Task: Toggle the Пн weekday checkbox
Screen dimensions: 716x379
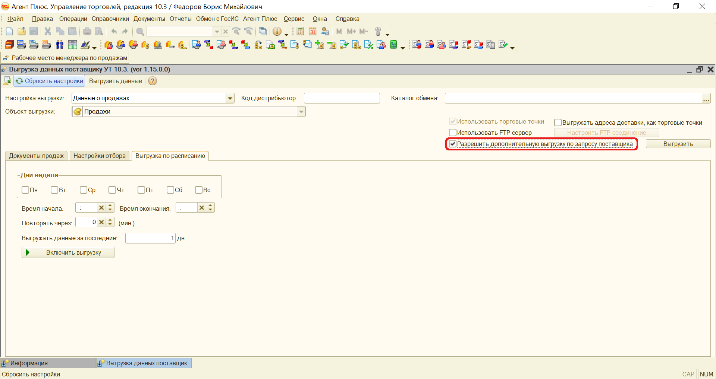Action: (25, 190)
